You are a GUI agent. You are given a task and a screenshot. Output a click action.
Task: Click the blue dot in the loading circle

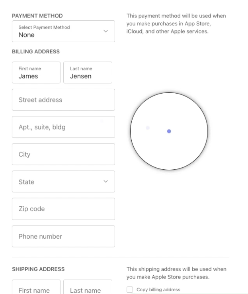(169, 131)
